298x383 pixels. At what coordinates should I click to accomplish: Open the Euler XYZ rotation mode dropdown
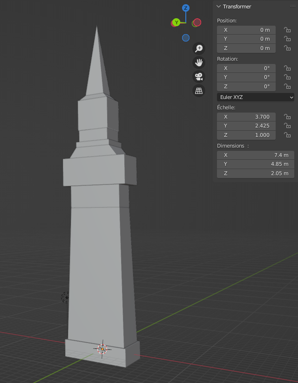(x=256, y=97)
